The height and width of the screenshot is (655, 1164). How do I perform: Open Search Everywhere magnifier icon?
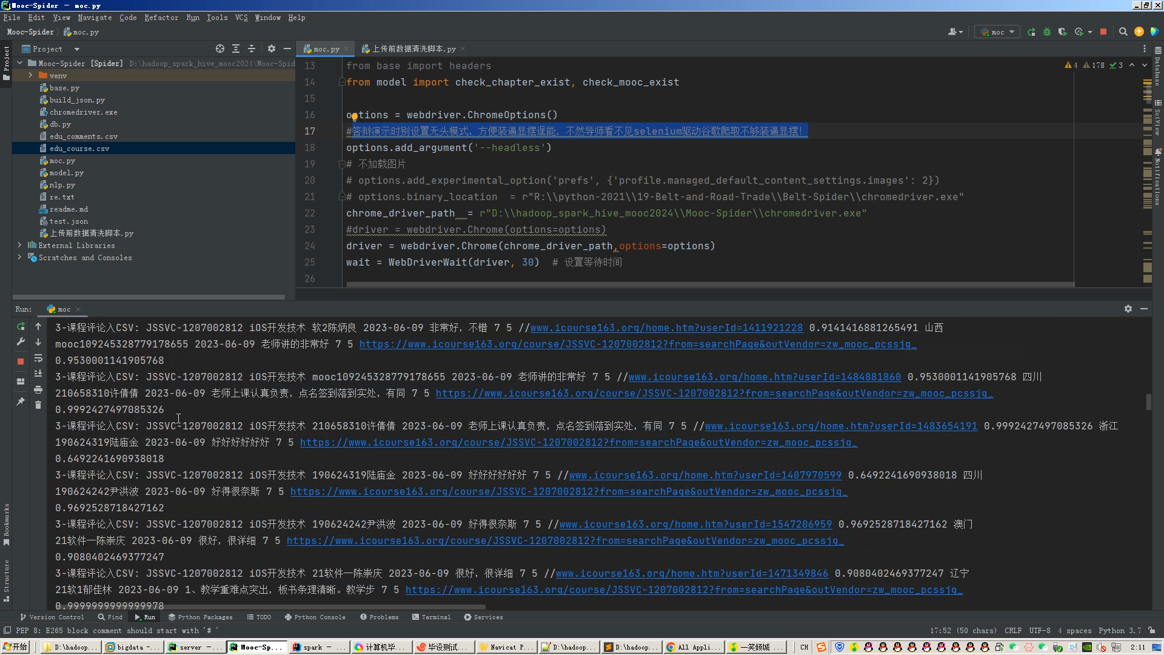coord(1123,32)
